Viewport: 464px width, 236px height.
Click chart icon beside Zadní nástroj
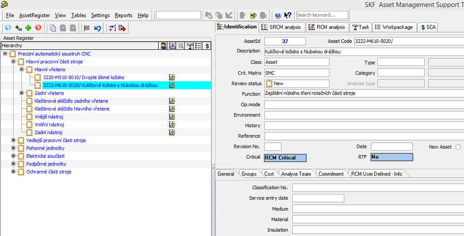pyautogui.click(x=172, y=132)
